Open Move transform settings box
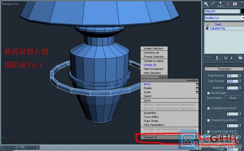Image resolution: width=244 pixels, height=151 pixels. (197, 84)
